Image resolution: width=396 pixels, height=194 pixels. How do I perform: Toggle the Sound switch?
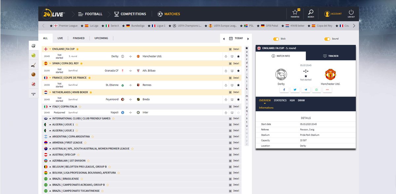327,39
